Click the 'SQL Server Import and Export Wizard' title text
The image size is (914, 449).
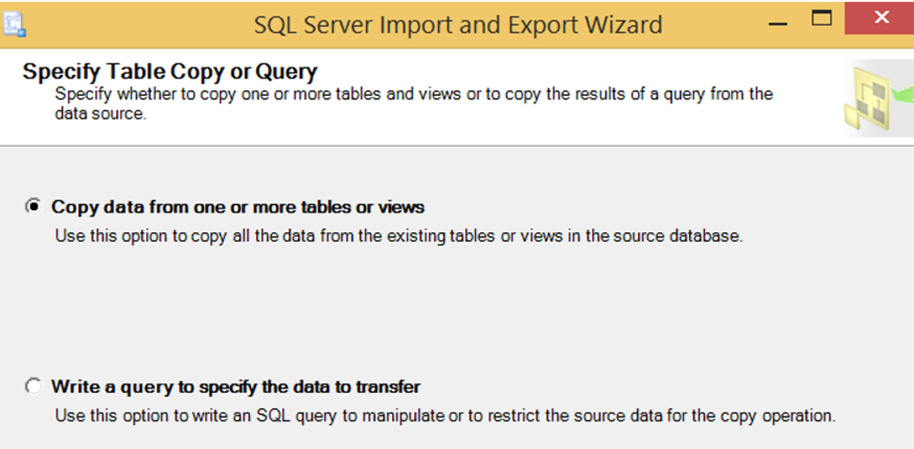(457, 25)
